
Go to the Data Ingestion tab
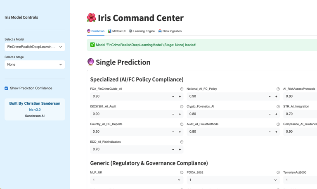(170, 31)
